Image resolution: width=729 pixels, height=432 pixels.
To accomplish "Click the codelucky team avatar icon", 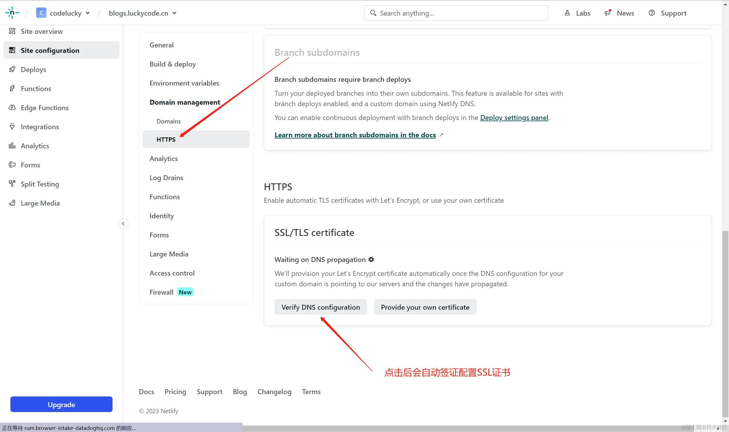I will [41, 13].
